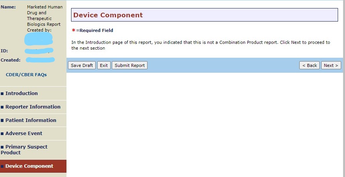Click the square bullet beside Adverse Event

pyautogui.click(x=2, y=134)
